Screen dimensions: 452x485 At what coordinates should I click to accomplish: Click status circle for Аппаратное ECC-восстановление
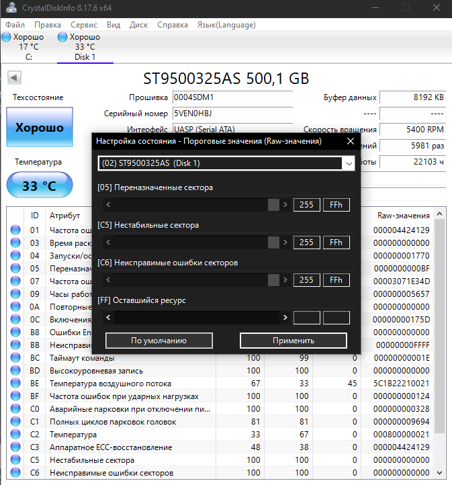15,447
